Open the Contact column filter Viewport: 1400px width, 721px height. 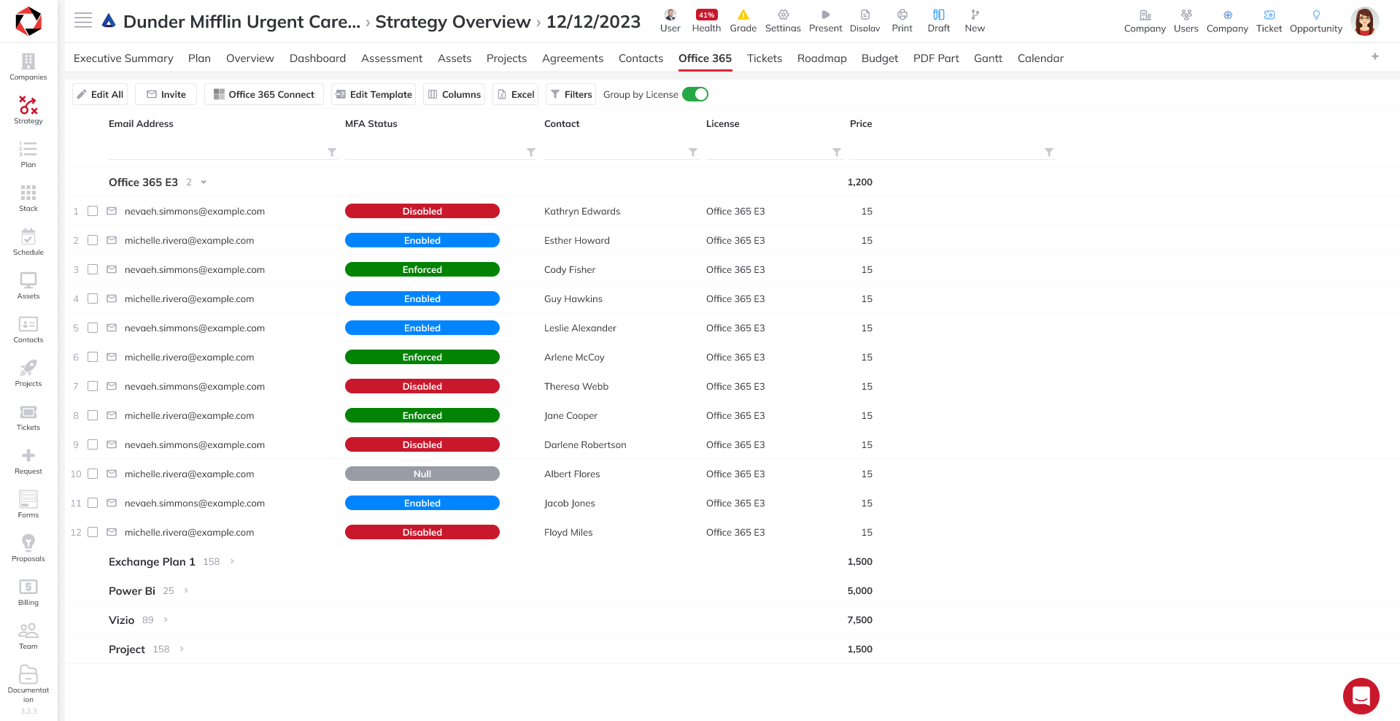(693, 153)
